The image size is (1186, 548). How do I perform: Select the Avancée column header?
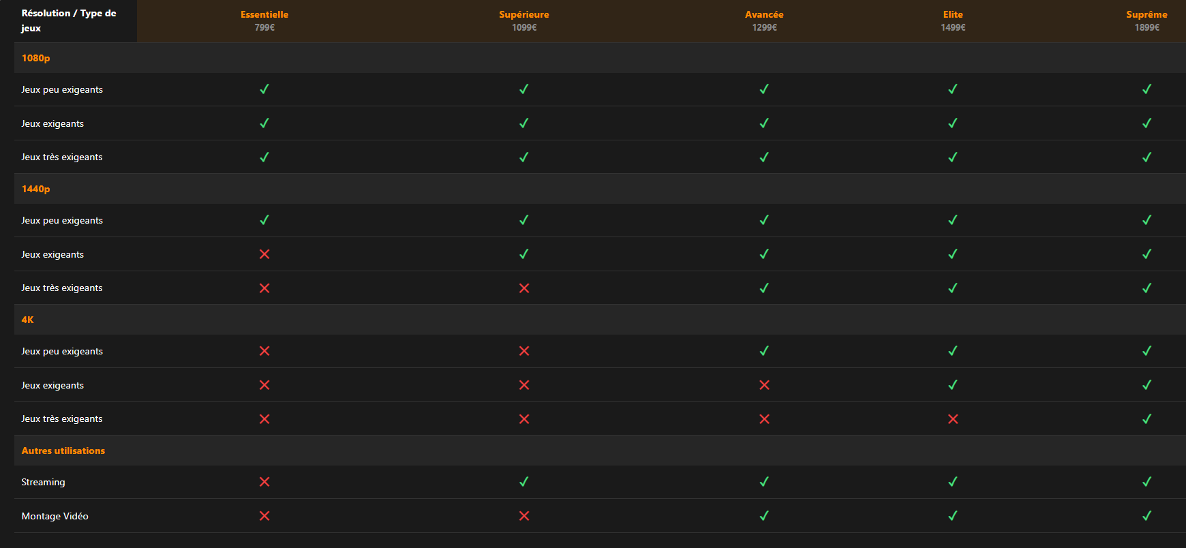tap(764, 14)
